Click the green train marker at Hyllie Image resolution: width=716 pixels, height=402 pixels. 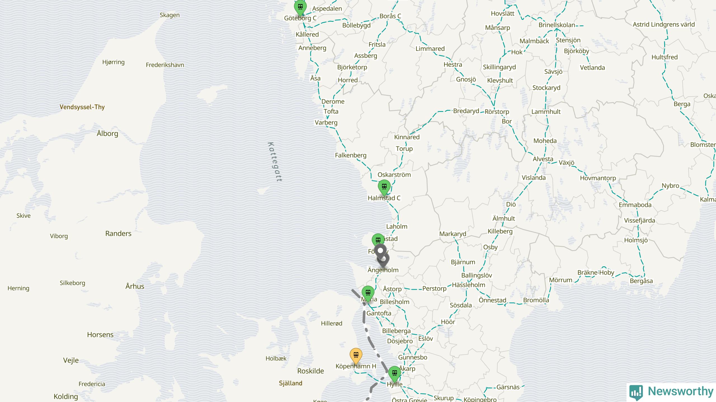tap(395, 373)
